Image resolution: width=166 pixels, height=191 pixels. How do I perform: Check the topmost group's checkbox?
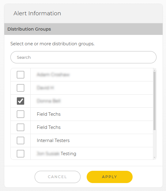[21, 75]
